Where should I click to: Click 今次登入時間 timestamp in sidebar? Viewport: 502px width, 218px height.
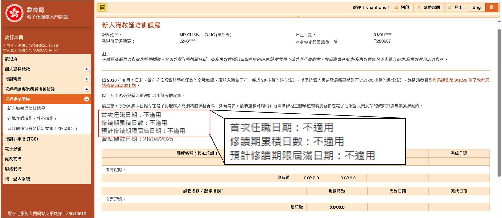[x=30, y=50]
